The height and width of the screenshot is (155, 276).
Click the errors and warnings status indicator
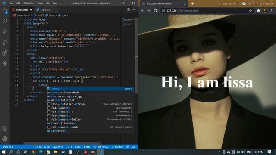[x=8, y=147]
